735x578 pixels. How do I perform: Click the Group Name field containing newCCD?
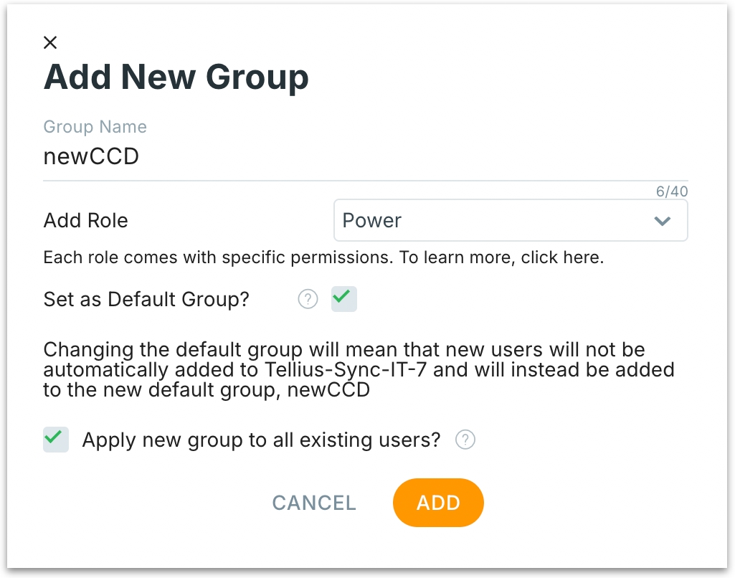364,157
